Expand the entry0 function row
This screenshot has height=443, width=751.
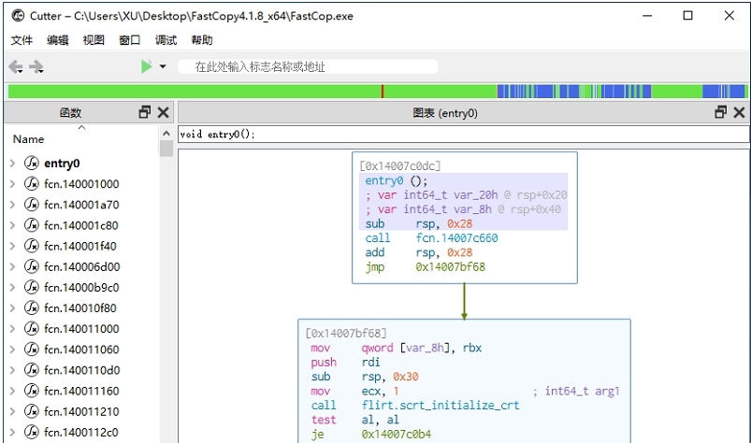point(13,164)
